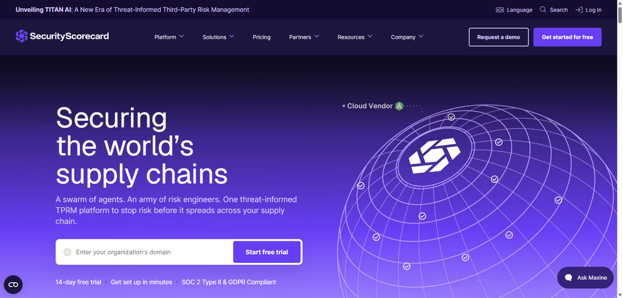Click the SecurityScorecard emblem on the globe
Viewport: 623px width, 298px height.
(x=434, y=155)
